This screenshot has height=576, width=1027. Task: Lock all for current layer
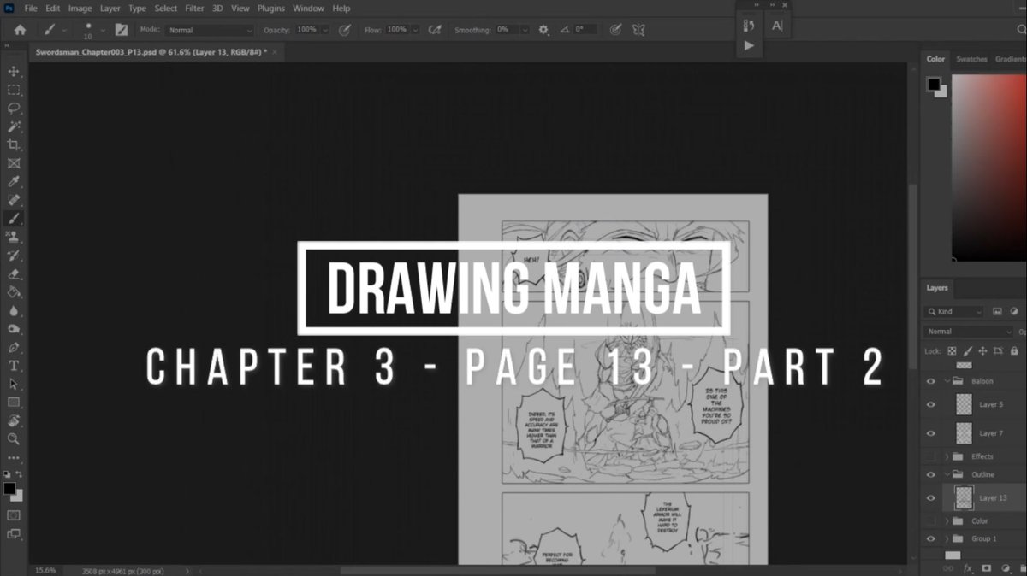tap(1013, 351)
